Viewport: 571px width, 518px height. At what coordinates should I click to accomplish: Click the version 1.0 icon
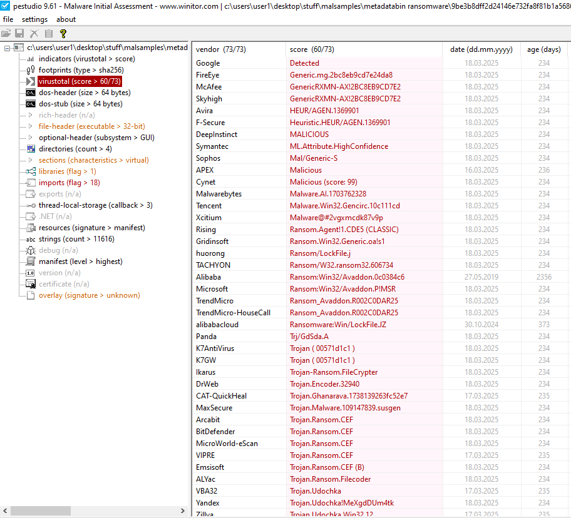pyautogui.click(x=31, y=273)
